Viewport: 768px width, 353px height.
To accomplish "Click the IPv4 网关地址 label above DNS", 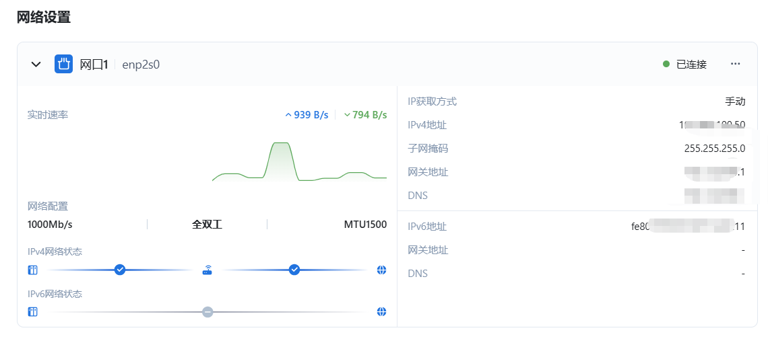I will point(428,172).
